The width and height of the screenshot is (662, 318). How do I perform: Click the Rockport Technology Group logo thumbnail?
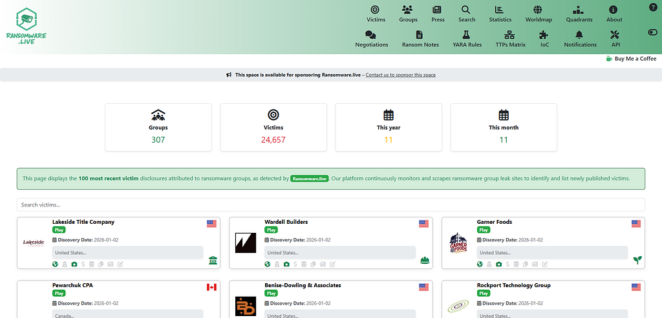click(x=458, y=306)
